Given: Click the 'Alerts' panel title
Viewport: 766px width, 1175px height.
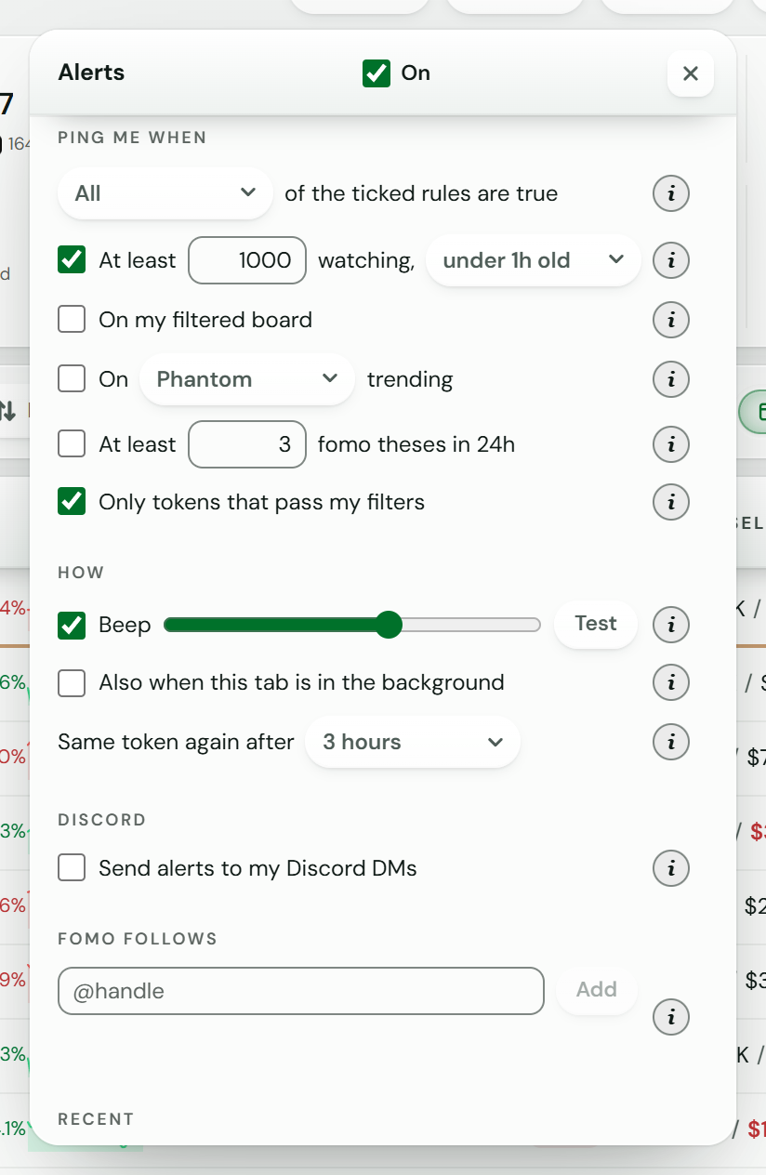Looking at the screenshot, I should [x=91, y=73].
